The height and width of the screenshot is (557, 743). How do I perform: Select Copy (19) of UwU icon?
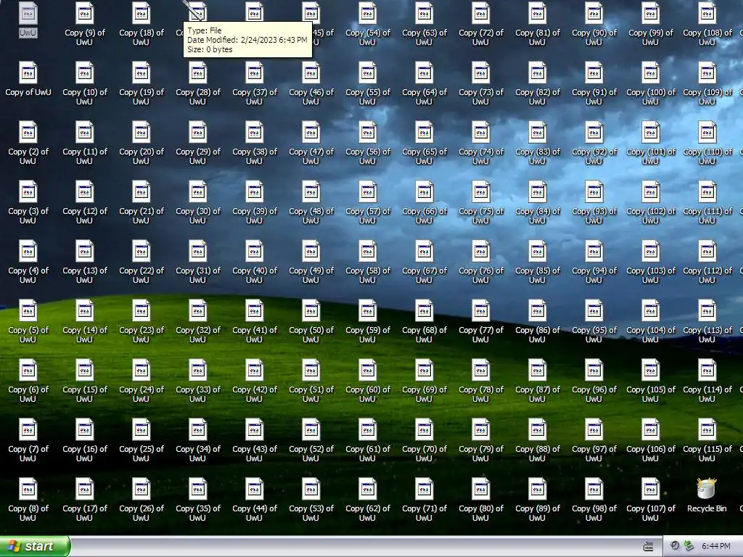[x=141, y=73]
